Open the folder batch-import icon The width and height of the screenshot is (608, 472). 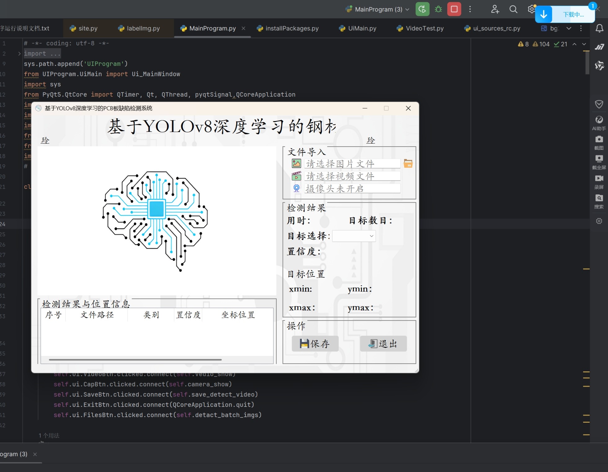coord(408,164)
